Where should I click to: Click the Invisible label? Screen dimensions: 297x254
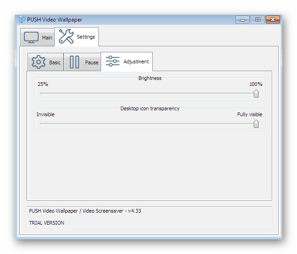[46, 114]
